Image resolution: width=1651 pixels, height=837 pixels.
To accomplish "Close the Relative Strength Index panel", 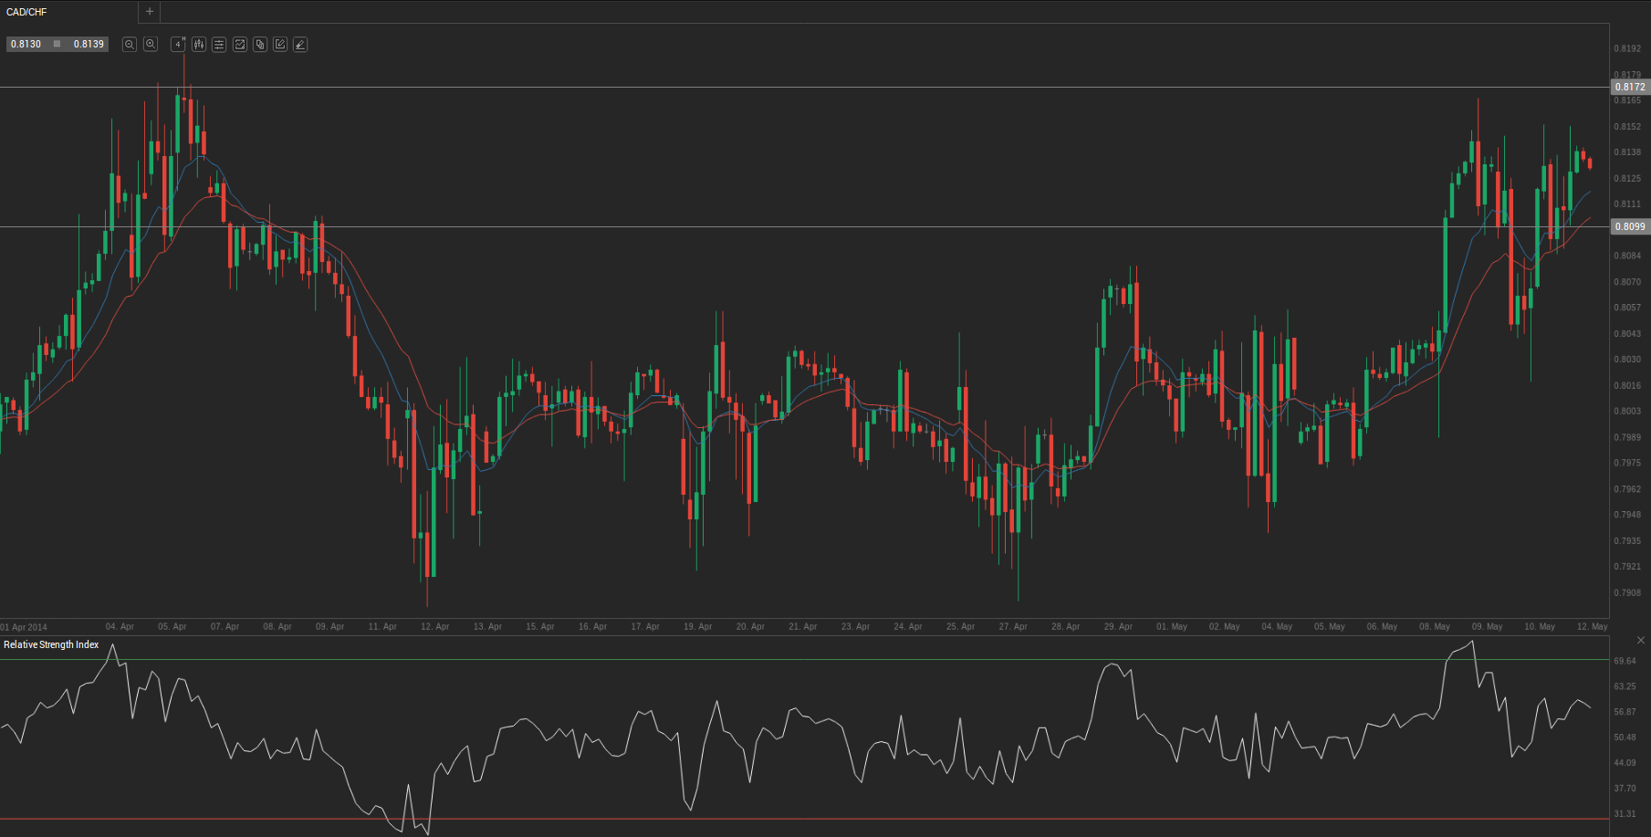I will pos(1640,640).
